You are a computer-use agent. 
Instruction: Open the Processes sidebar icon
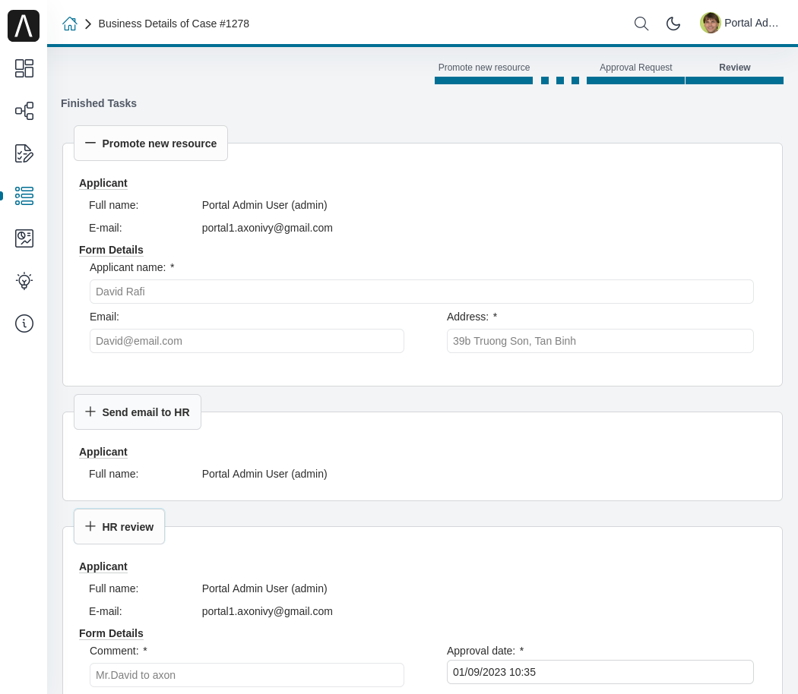tap(24, 111)
